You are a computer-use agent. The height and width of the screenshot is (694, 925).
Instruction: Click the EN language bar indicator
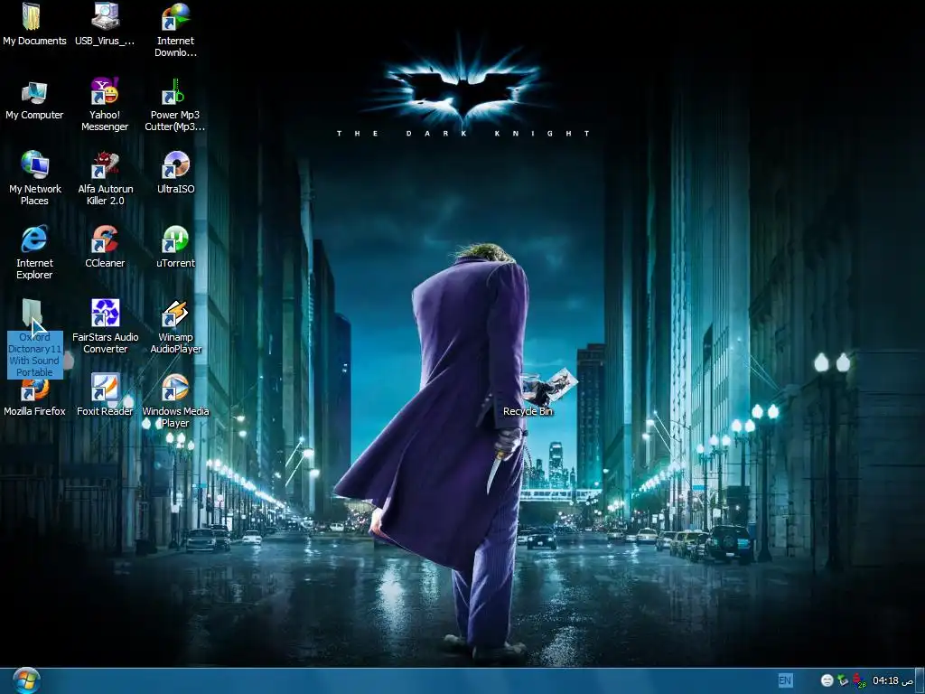785,680
